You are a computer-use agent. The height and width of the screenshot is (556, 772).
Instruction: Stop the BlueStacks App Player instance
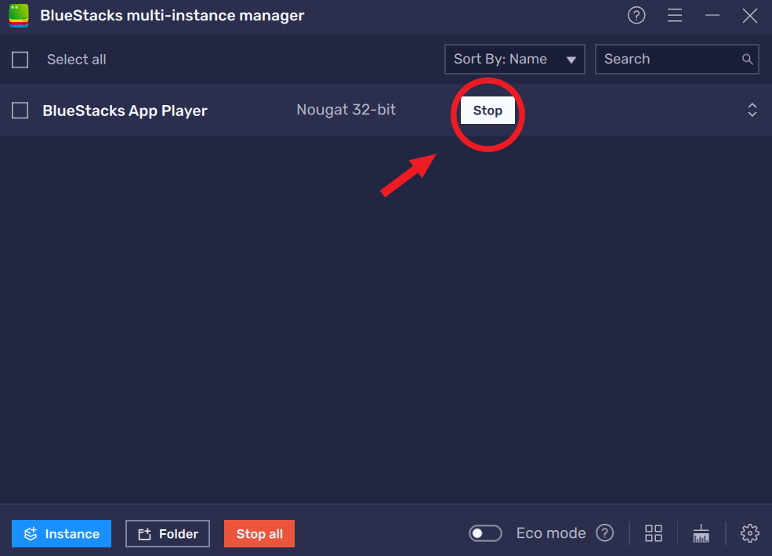tap(487, 111)
